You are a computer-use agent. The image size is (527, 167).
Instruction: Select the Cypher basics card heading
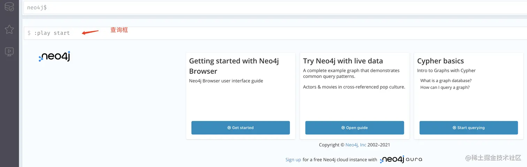pyautogui.click(x=440, y=61)
